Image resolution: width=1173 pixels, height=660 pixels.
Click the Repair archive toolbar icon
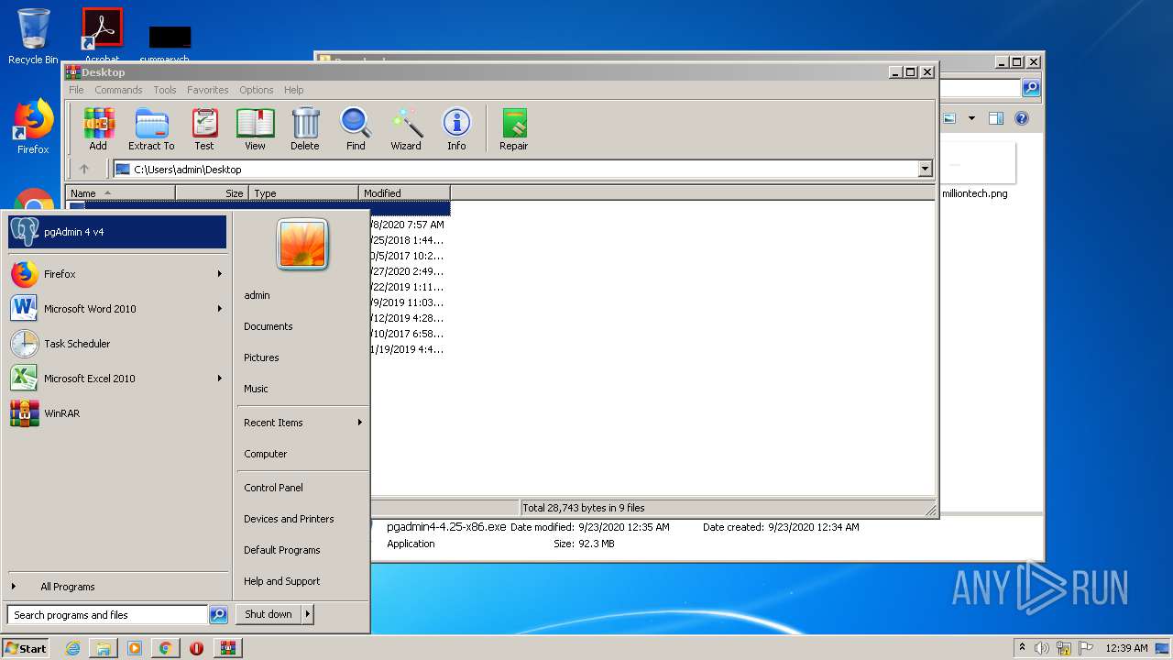[513, 129]
